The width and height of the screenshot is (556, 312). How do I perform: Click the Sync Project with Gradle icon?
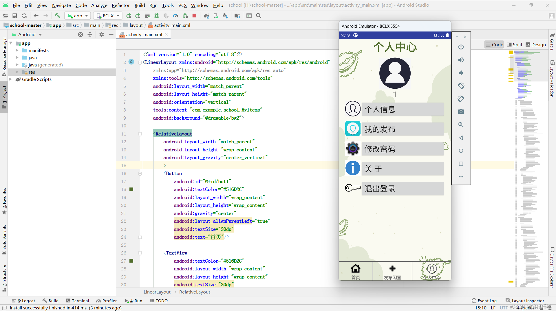coord(206,16)
